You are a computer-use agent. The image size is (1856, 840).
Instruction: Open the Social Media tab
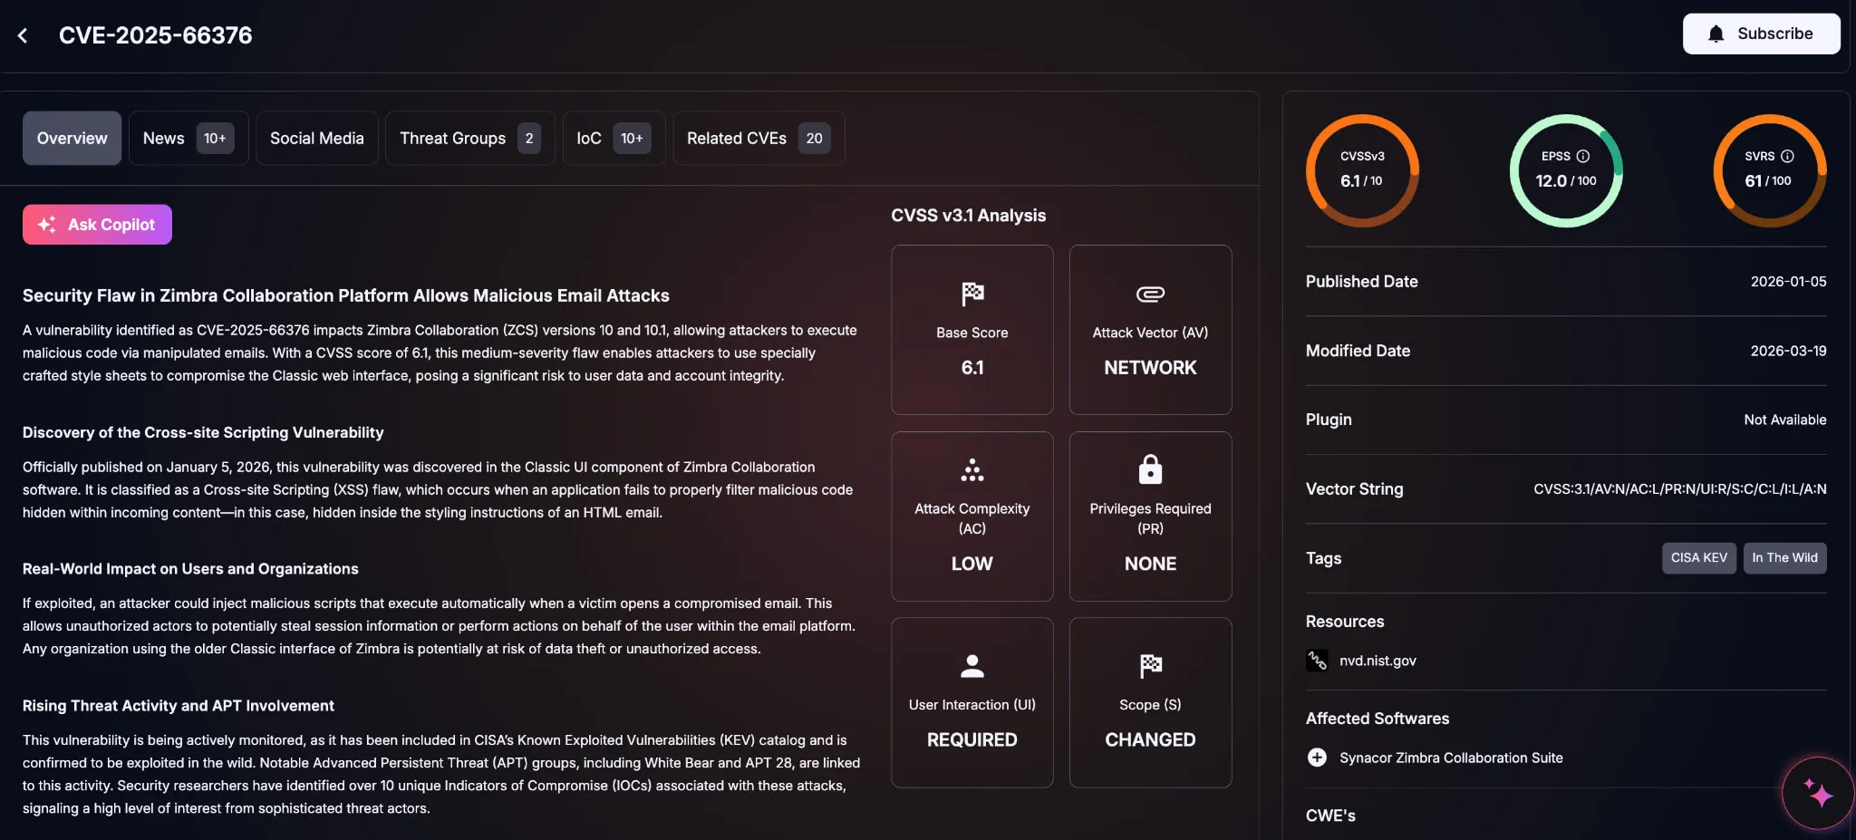pyautogui.click(x=316, y=138)
